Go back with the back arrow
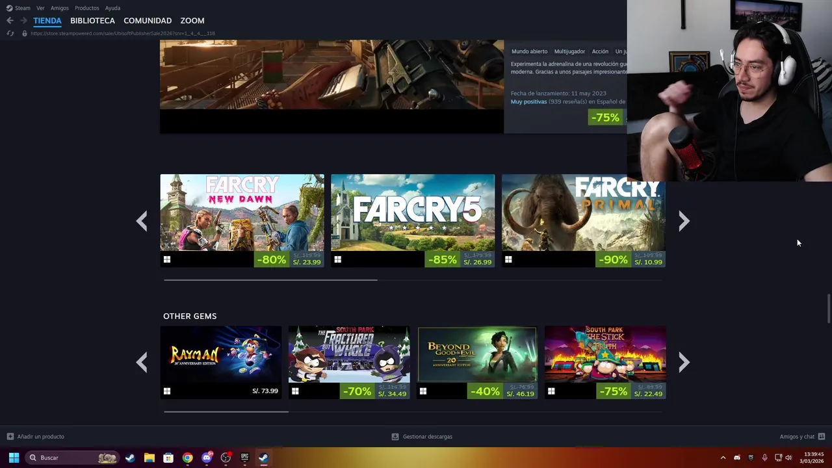 point(10,21)
